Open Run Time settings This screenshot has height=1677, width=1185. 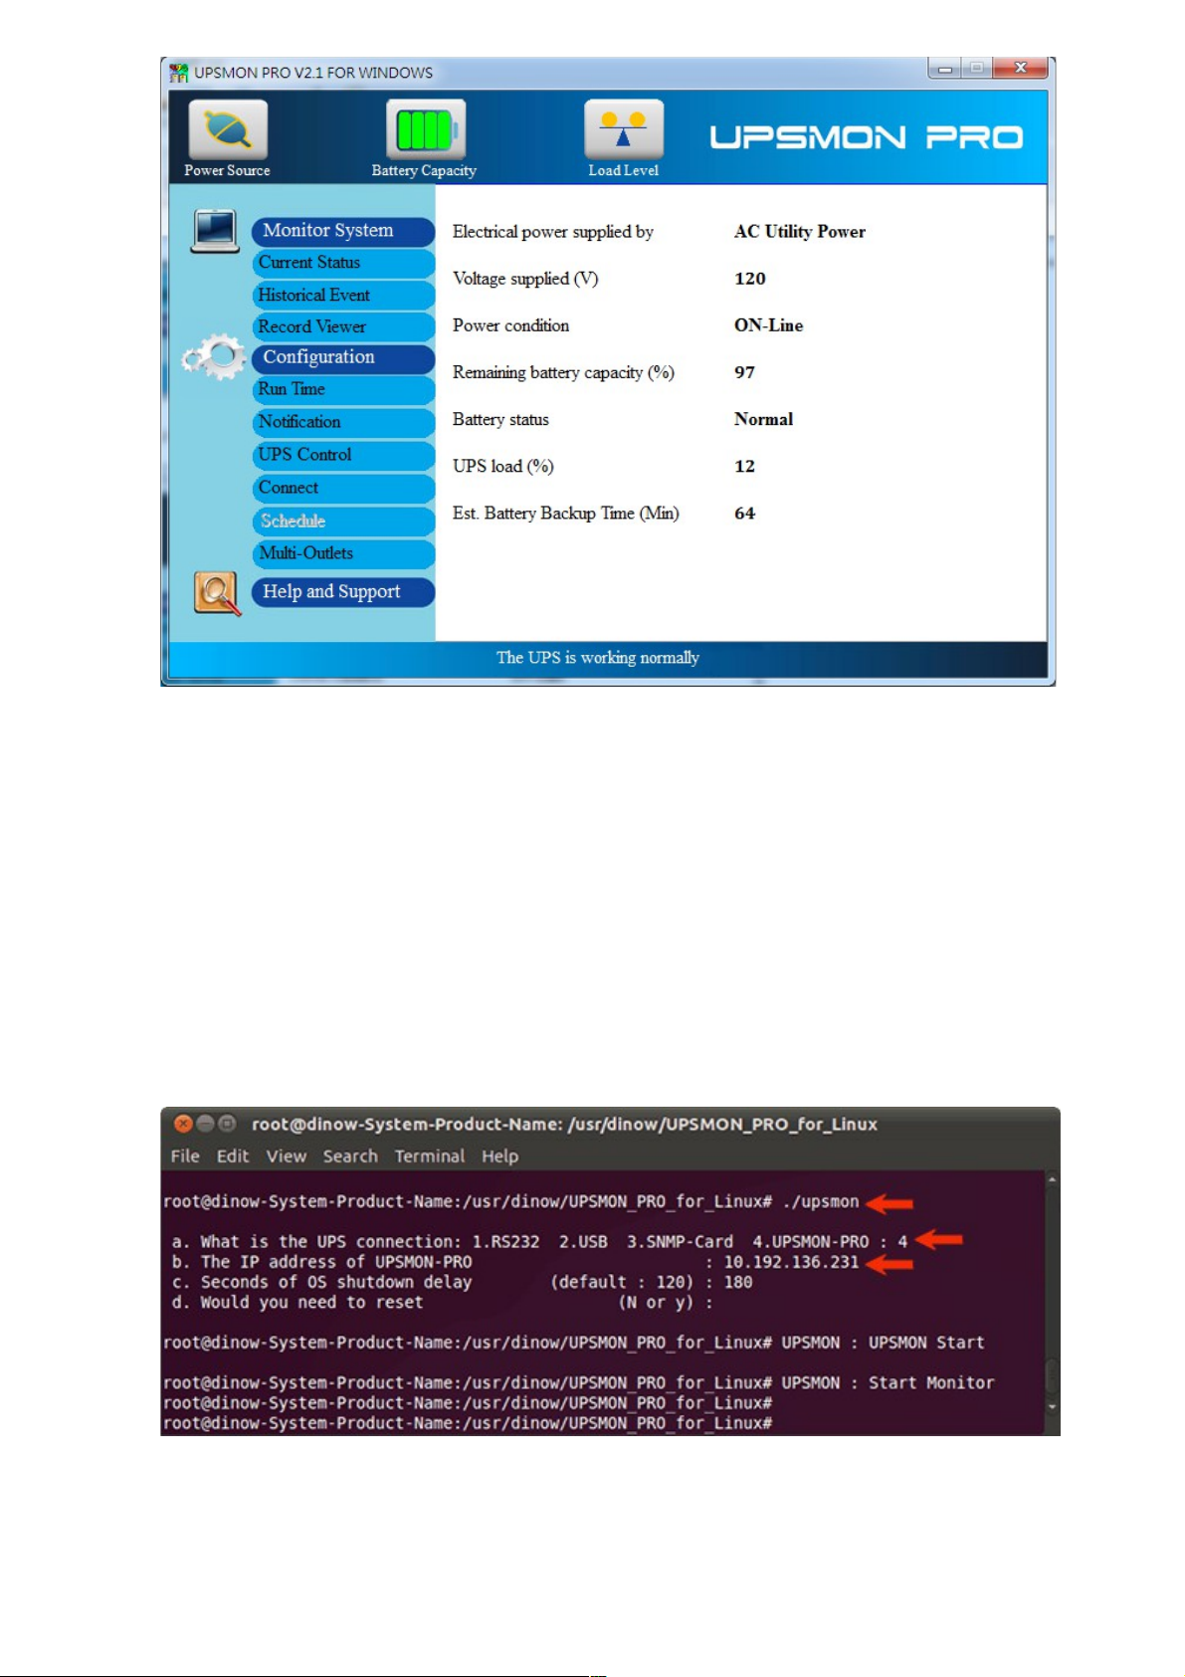[x=343, y=389]
